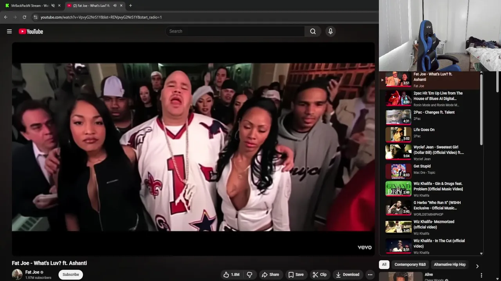This screenshot has height=281, width=501.
Task: Click the address bar URL
Action: click(101, 17)
